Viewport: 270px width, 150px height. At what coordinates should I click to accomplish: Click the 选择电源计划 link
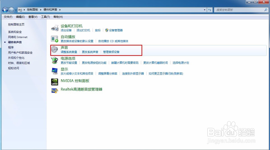point(181,63)
